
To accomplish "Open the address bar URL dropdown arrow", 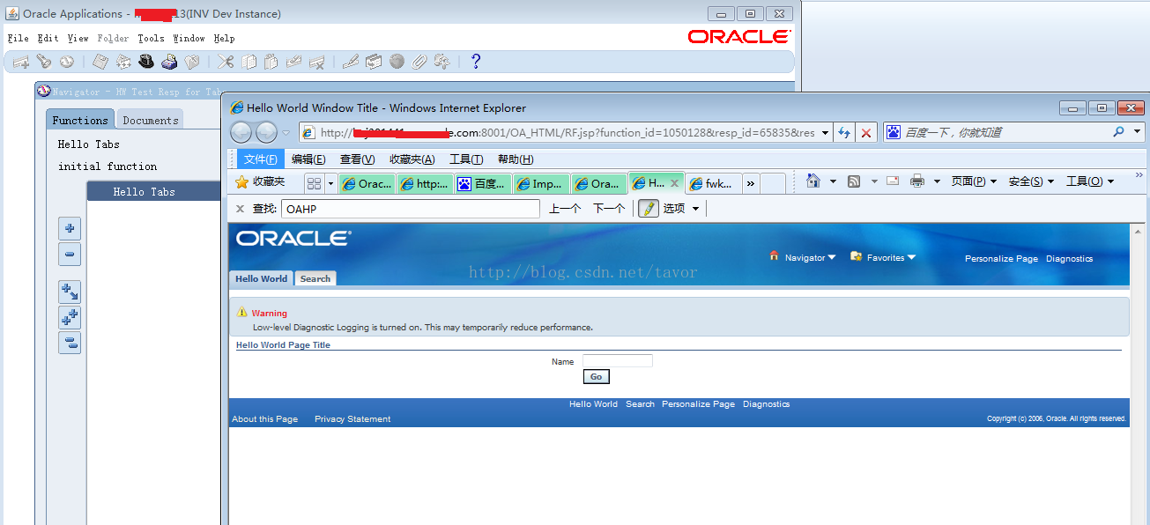I will tap(825, 133).
